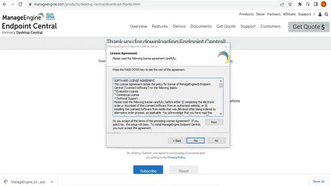Reload the page with the refresh icon
This screenshot has width=331, height=186.
(20, 4)
